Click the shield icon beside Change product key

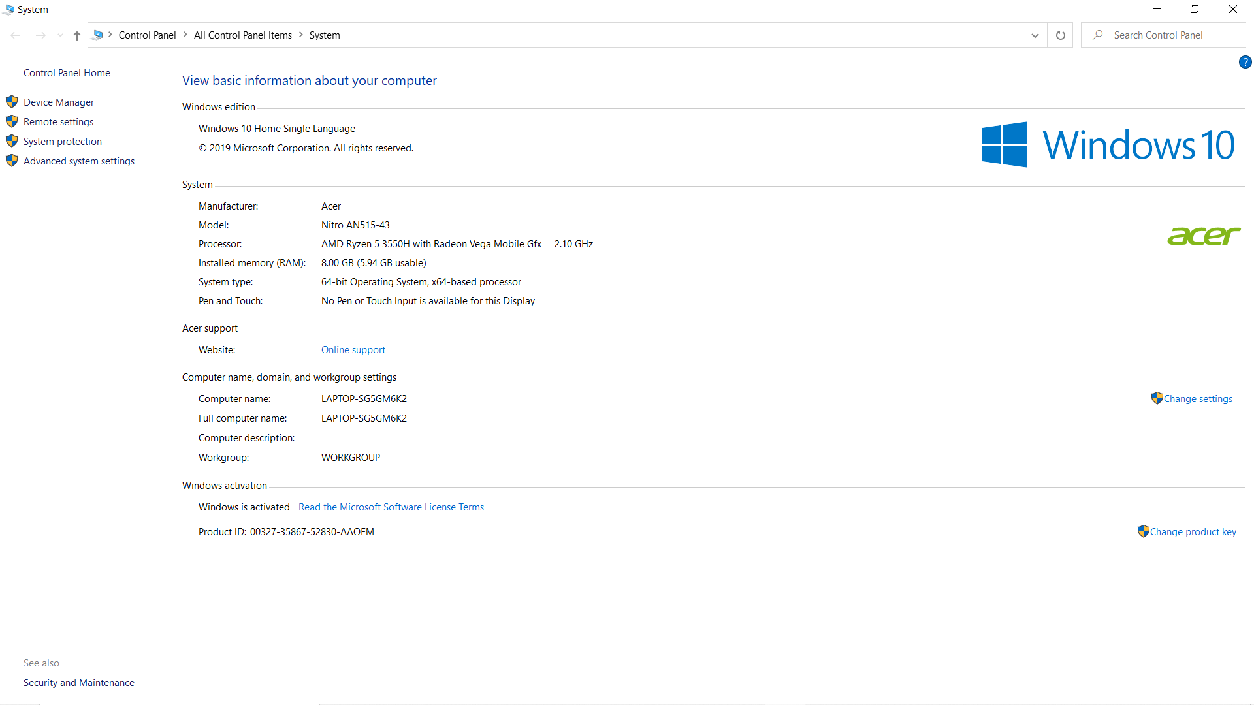[1143, 531]
